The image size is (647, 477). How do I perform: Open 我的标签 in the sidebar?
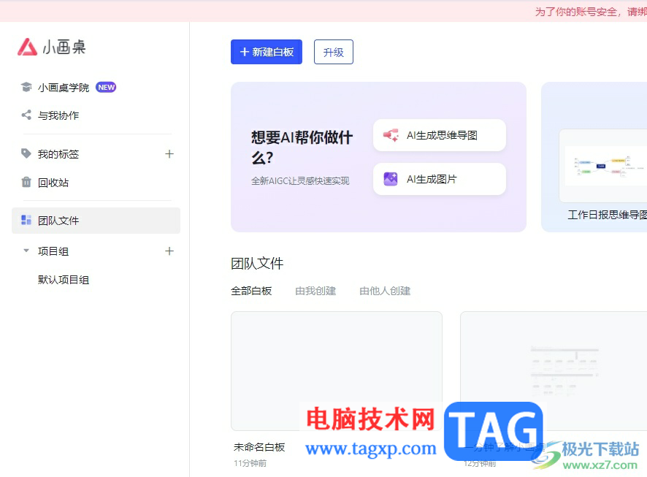point(58,154)
